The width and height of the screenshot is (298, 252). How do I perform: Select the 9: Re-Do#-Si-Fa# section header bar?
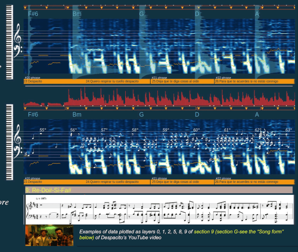[x=157, y=190]
